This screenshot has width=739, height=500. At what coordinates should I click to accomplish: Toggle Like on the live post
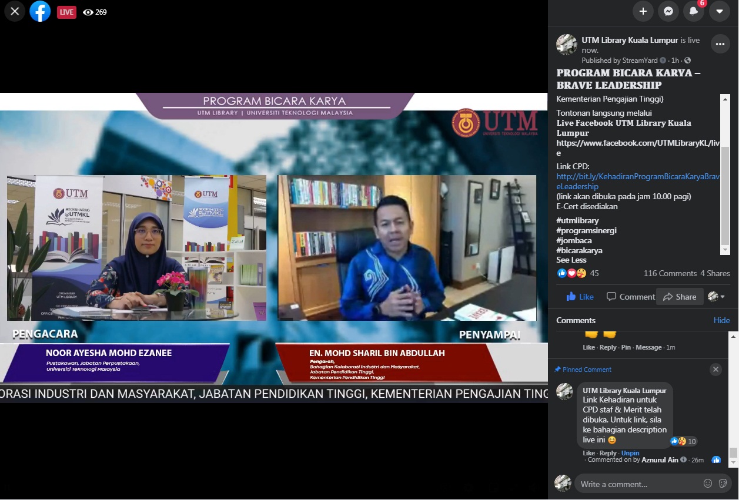580,297
